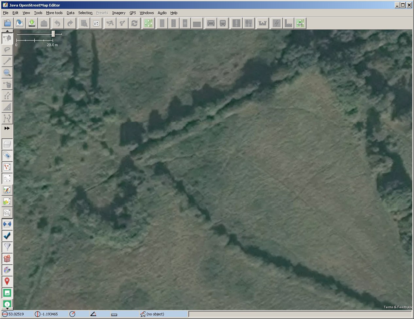Click the lightning bolt power preset icon

[277, 23]
